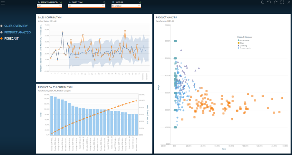
Task: Enter full screen mode
Action: click(x=282, y=2)
